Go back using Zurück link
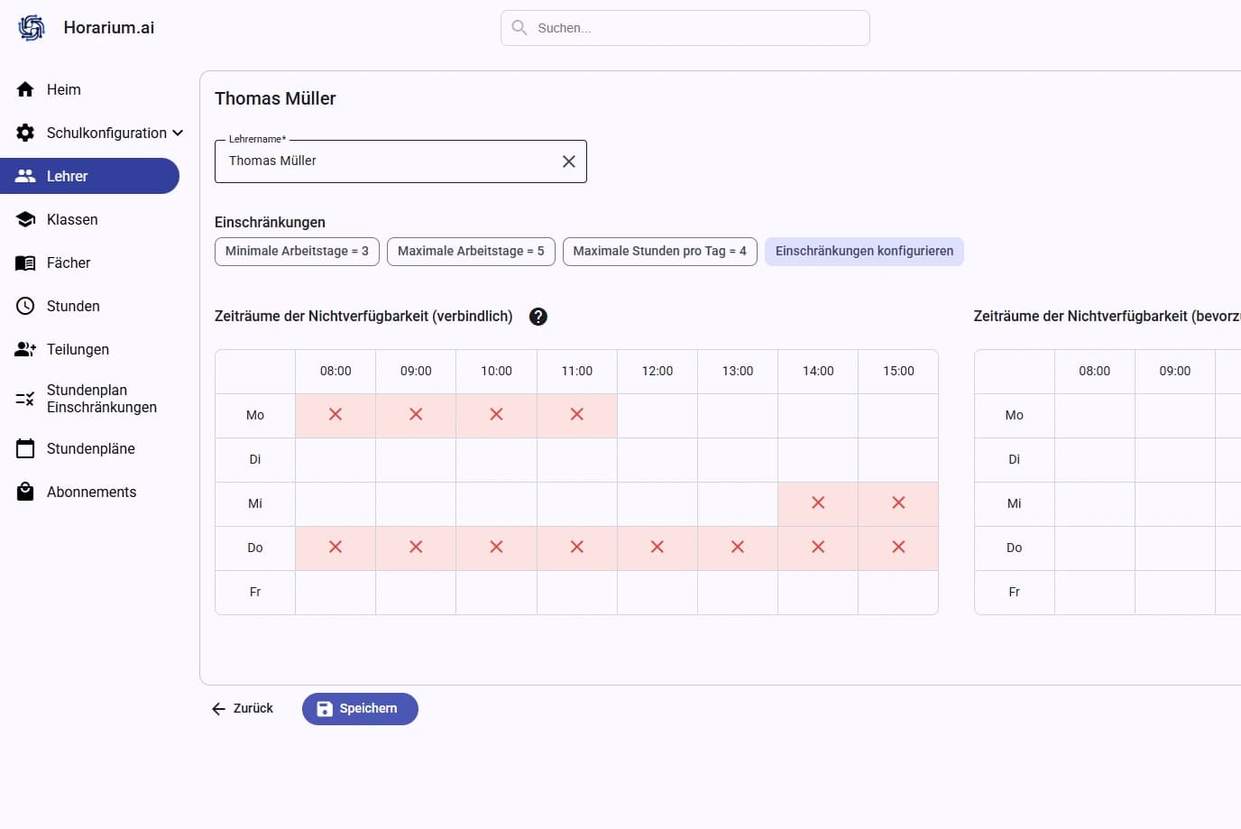Image resolution: width=1241 pixels, height=829 pixels. pos(243,709)
